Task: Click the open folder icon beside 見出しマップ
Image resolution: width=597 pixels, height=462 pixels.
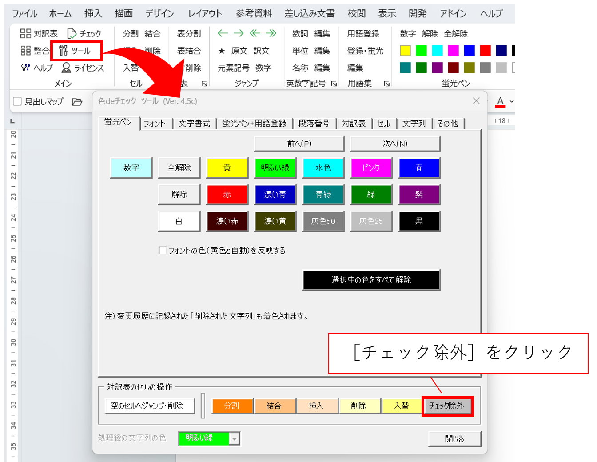Action: pyautogui.click(x=77, y=102)
